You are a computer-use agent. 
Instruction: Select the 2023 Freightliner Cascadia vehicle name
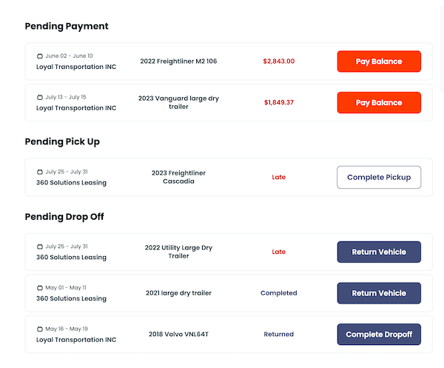tap(178, 177)
